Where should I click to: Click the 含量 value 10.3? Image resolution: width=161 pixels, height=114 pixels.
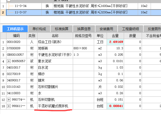115,48
